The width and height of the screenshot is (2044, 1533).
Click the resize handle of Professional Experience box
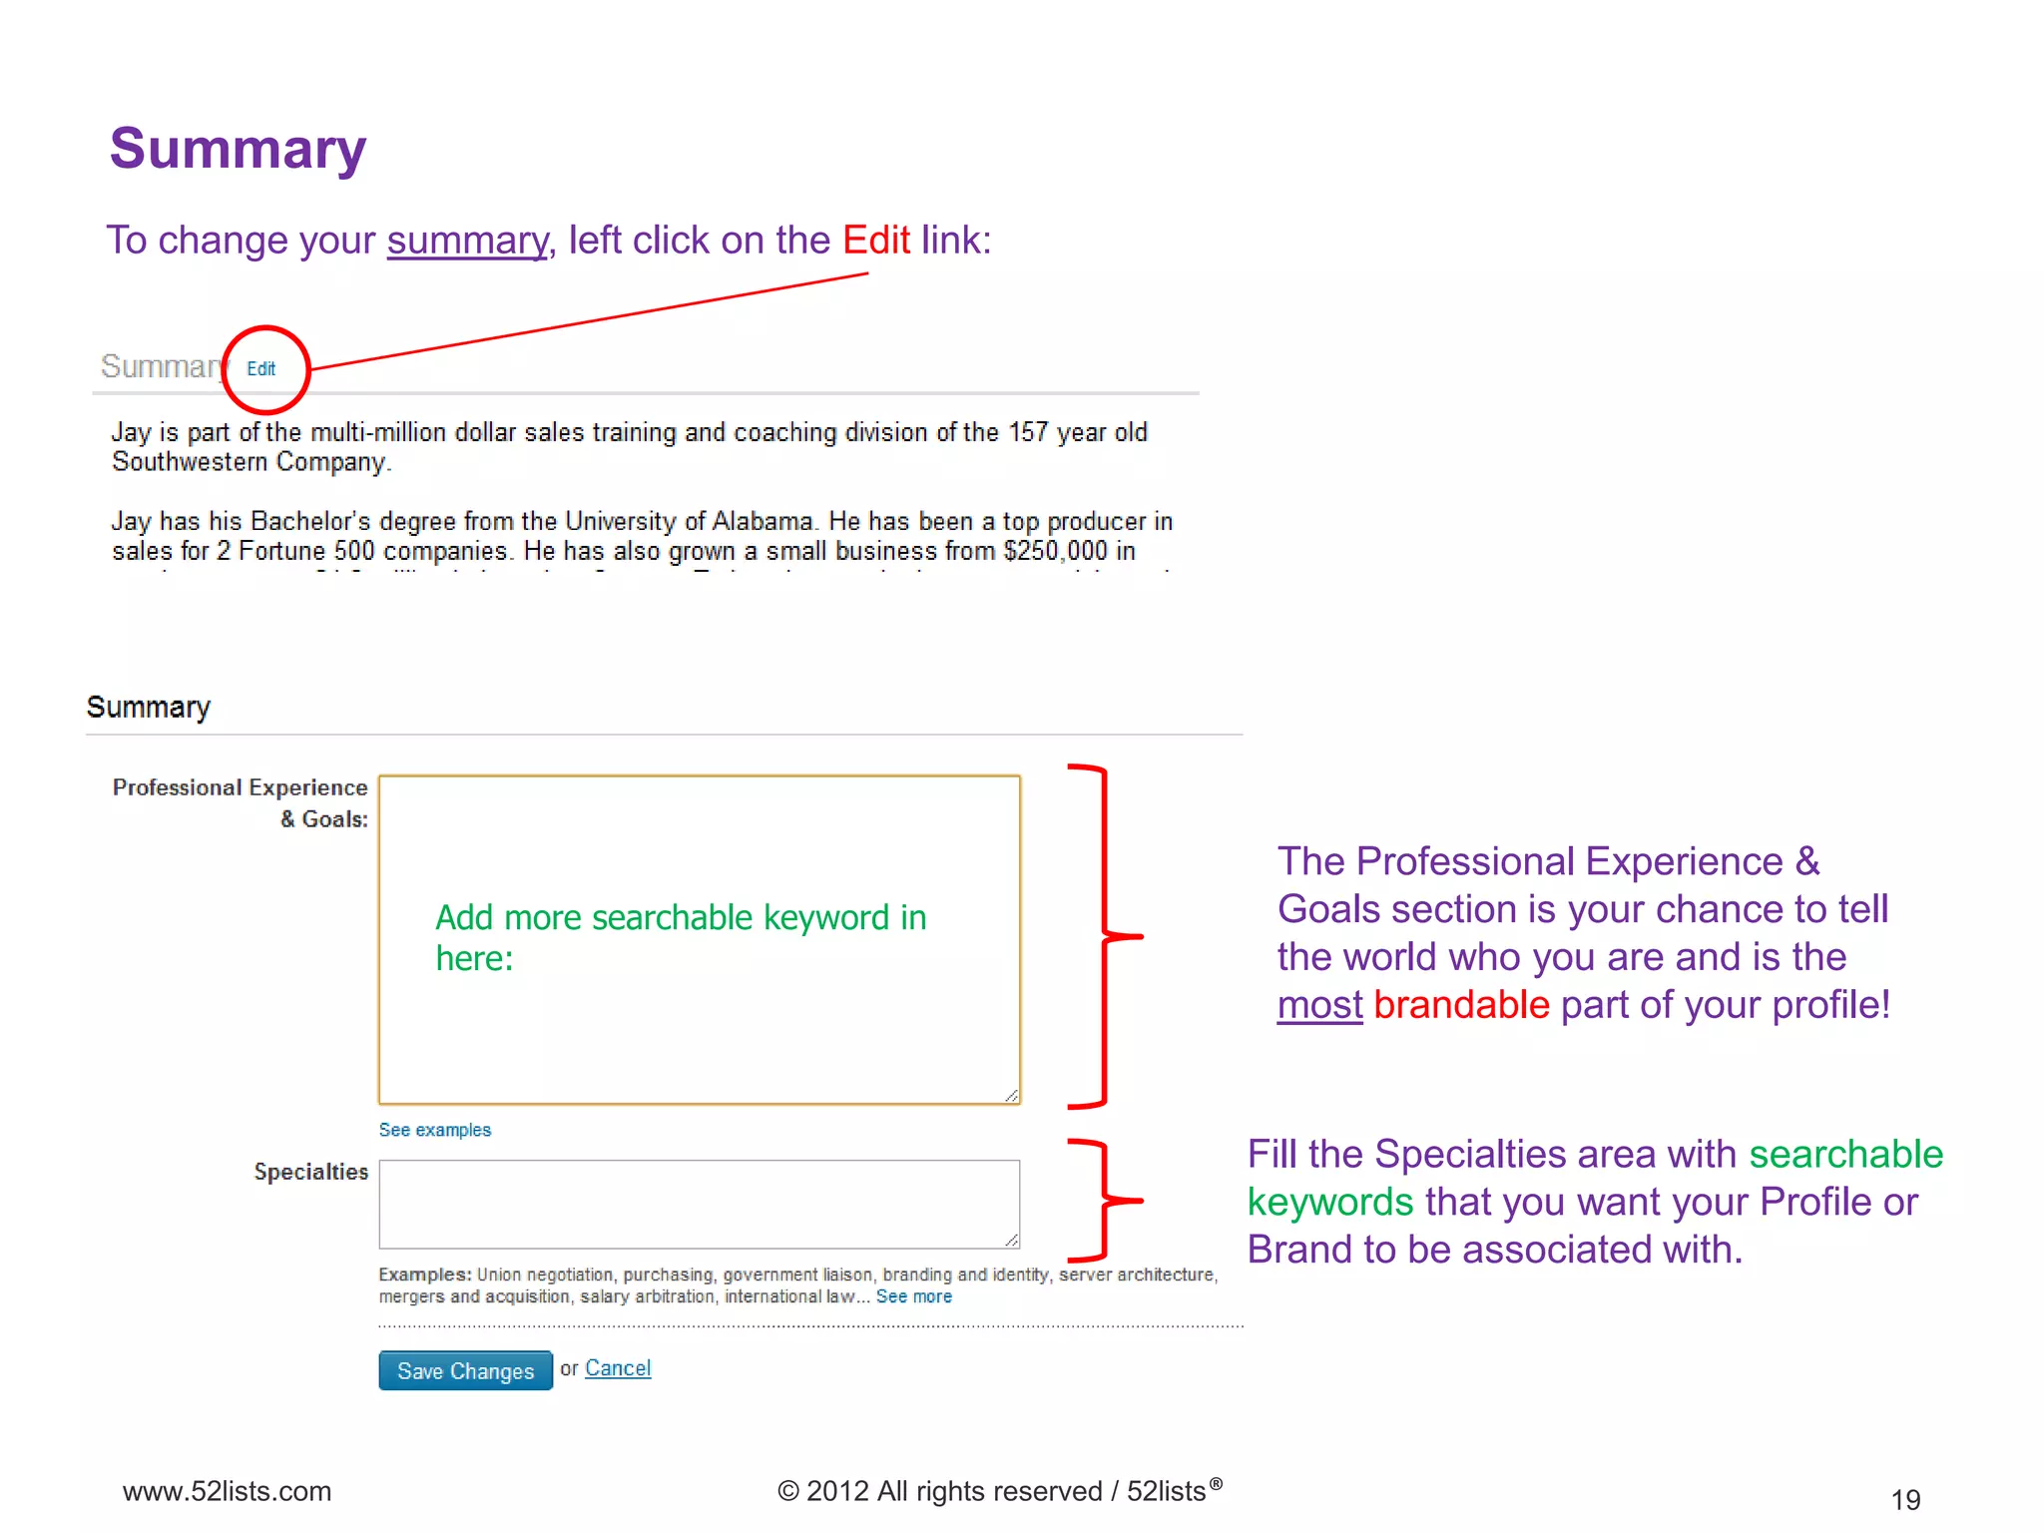click(x=1011, y=1095)
